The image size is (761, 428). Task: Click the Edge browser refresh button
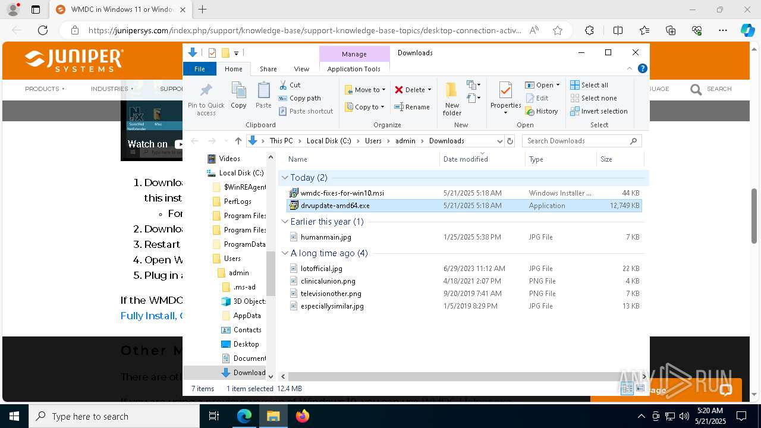[43, 30]
